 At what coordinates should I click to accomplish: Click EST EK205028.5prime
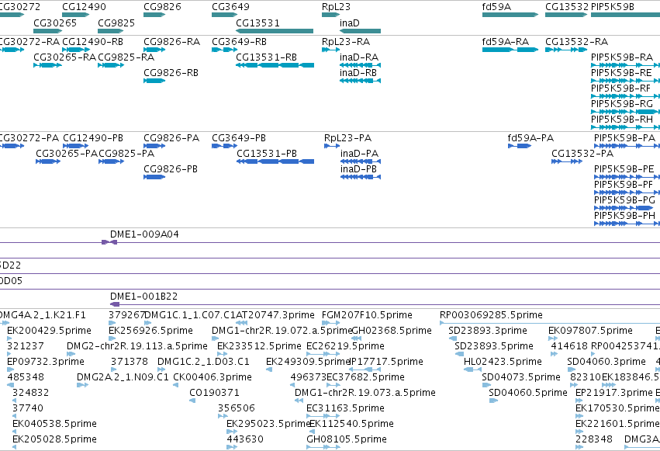[14, 447]
